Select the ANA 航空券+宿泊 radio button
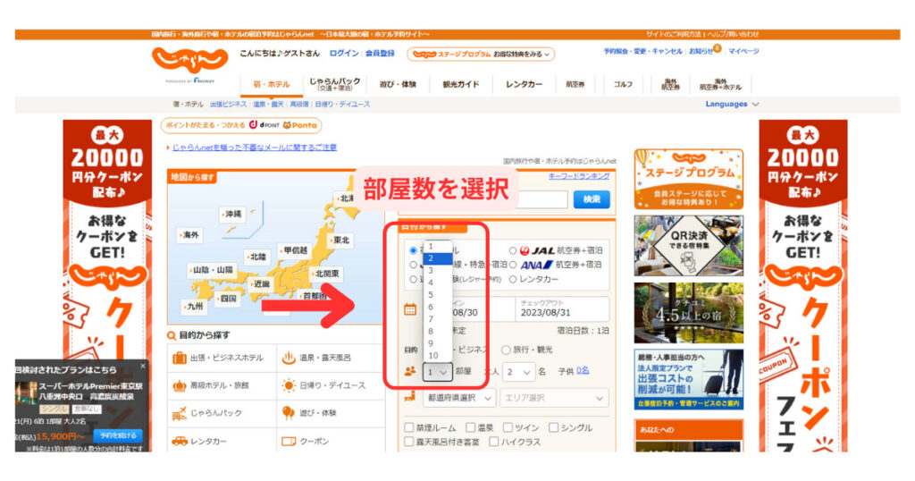 coord(512,265)
